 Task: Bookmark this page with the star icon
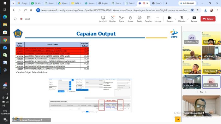tap(198, 10)
